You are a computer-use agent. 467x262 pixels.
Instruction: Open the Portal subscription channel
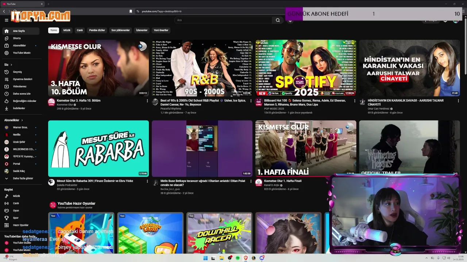(20, 164)
